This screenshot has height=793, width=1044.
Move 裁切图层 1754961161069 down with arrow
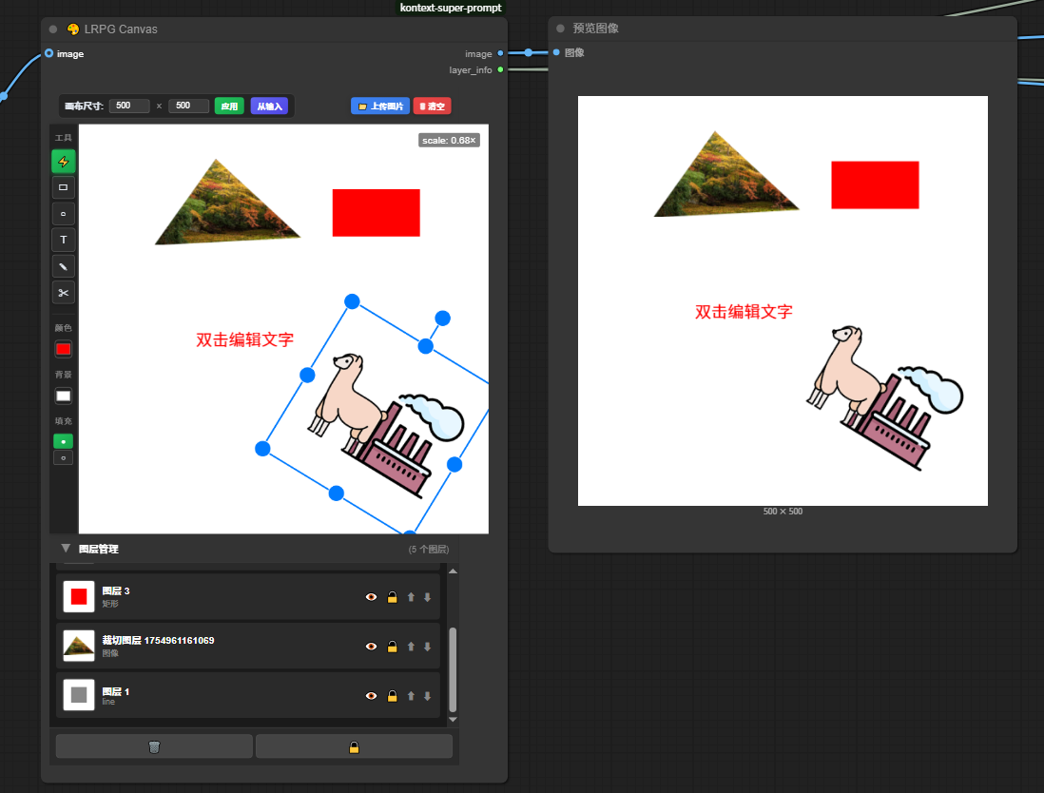[x=428, y=647]
